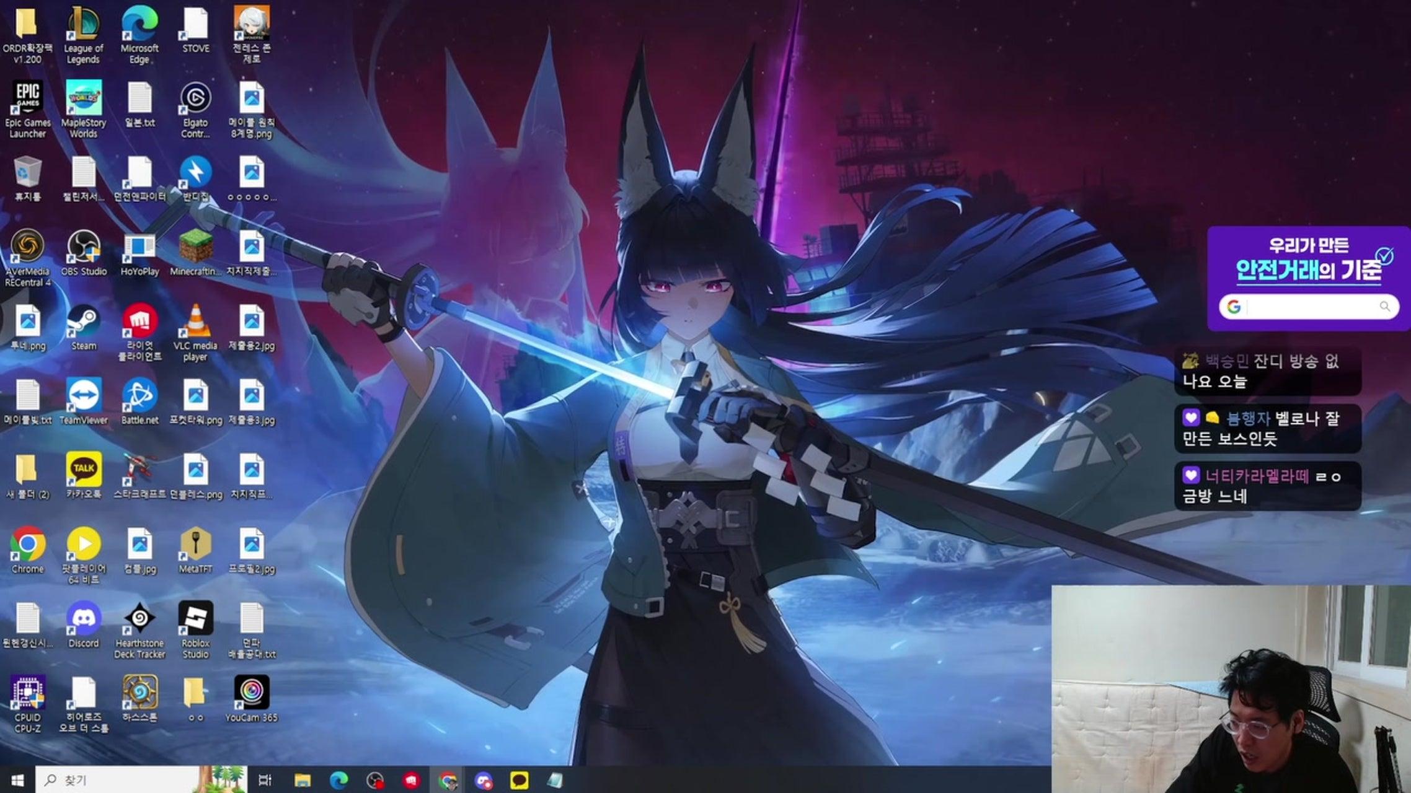Screen dimensions: 1411x793
Task: Launch Microsoft Edge from the desktop
Action: coord(139,35)
